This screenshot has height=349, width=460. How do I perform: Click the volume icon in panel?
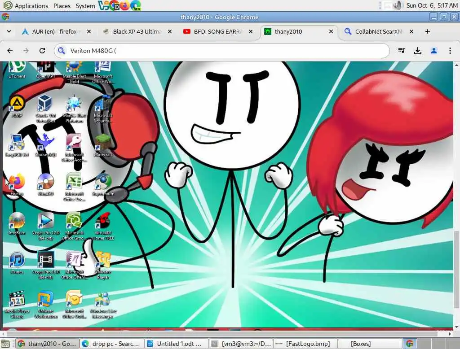398,5
